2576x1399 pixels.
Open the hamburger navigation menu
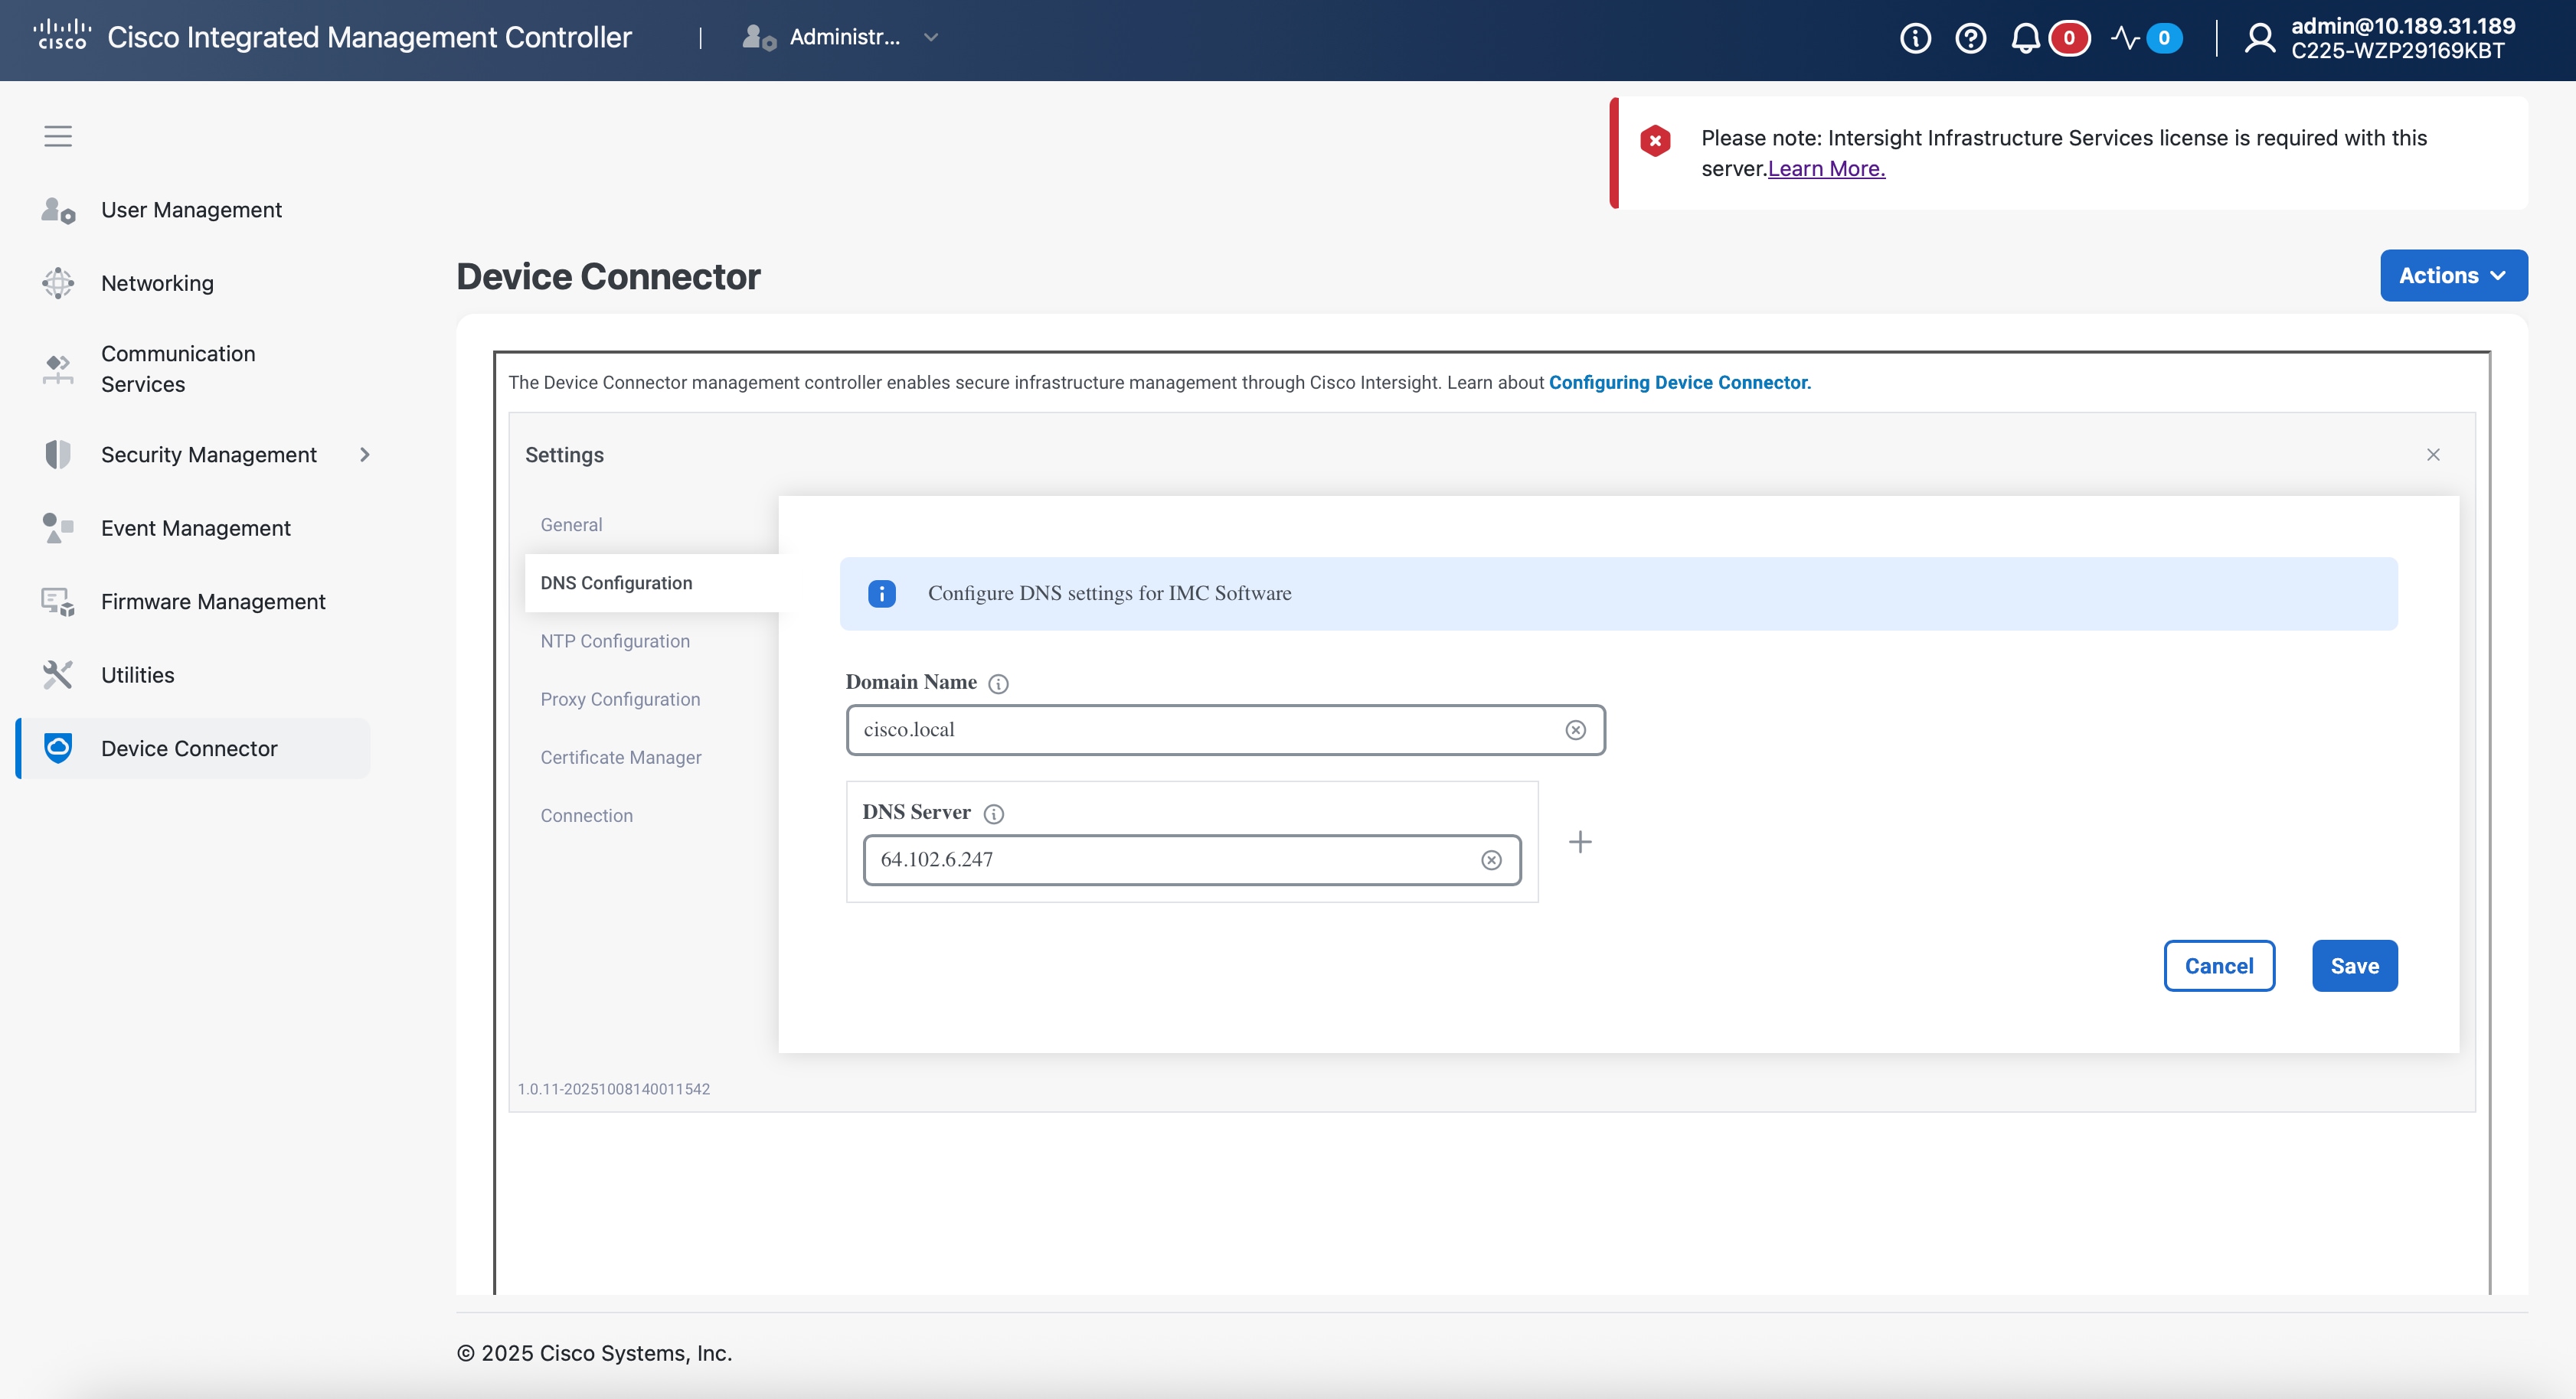57,136
